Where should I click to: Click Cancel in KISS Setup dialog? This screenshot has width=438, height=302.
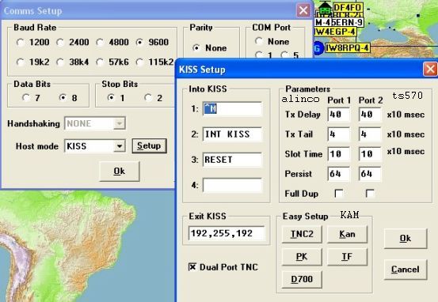point(406,270)
